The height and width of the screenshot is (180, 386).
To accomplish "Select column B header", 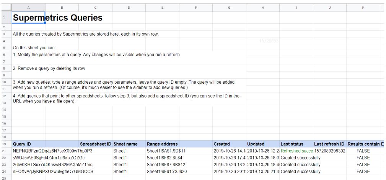I will pos(62,8).
